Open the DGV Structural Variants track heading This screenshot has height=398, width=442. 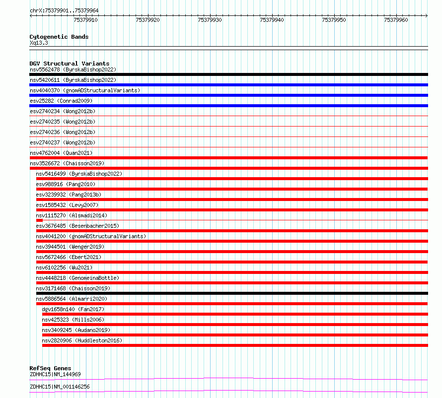(x=70, y=64)
